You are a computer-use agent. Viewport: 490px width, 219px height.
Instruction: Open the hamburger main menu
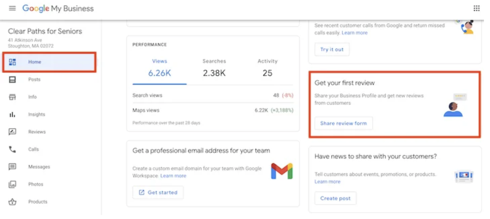(12, 8)
